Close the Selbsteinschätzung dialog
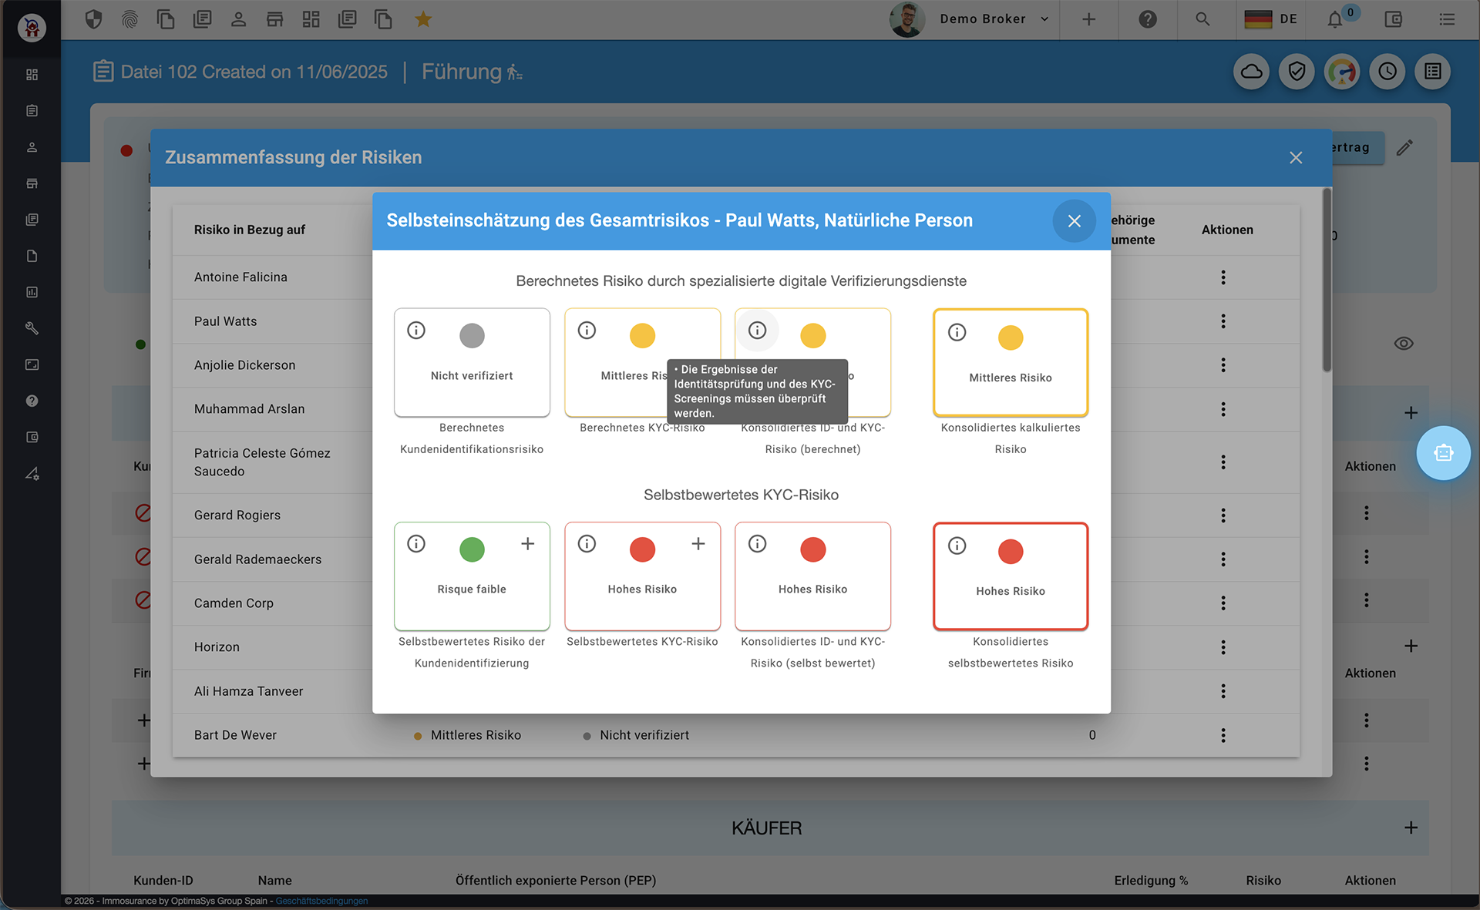The width and height of the screenshot is (1480, 910). tap(1074, 221)
